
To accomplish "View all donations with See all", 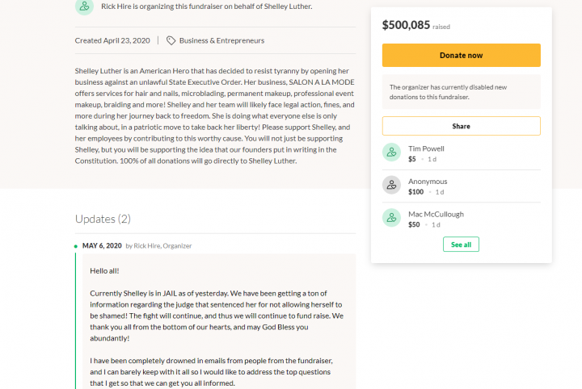I will [461, 245].
